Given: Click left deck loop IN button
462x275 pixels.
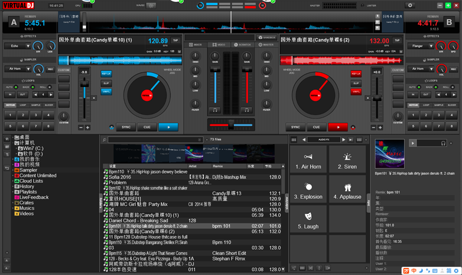Looking at the screenshot, I should click(10, 95).
